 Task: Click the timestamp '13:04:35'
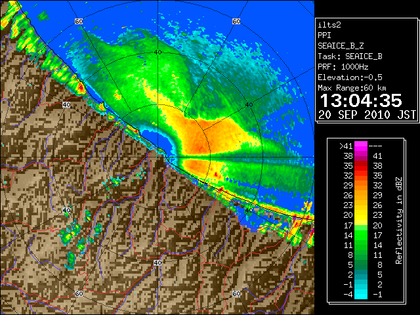361,100
